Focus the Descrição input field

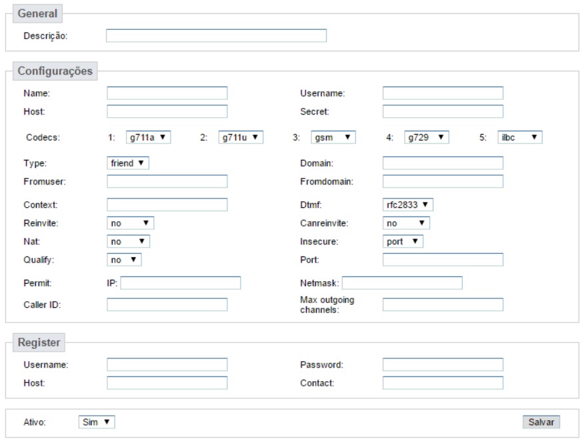(x=216, y=36)
